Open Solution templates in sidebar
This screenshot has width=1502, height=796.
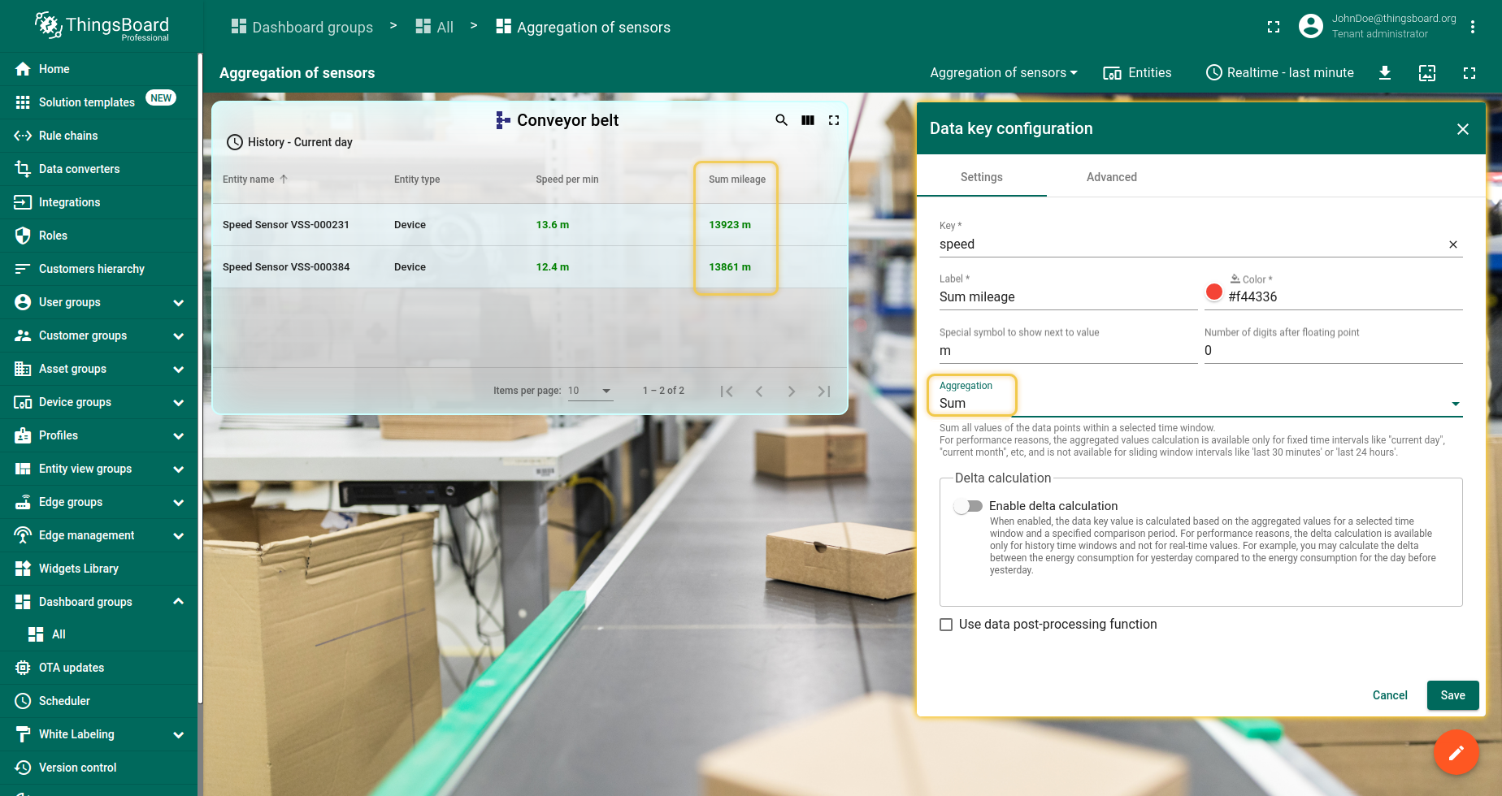(x=98, y=102)
